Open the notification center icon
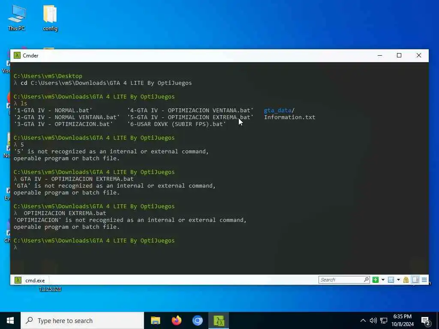Viewport: 439px width, 329px height. pos(426,321)
